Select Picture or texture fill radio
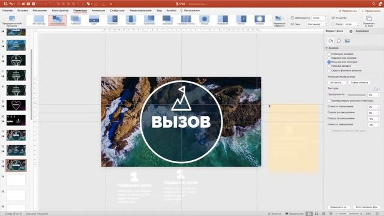This screenshot has width=384, height=216. [329, 62]
